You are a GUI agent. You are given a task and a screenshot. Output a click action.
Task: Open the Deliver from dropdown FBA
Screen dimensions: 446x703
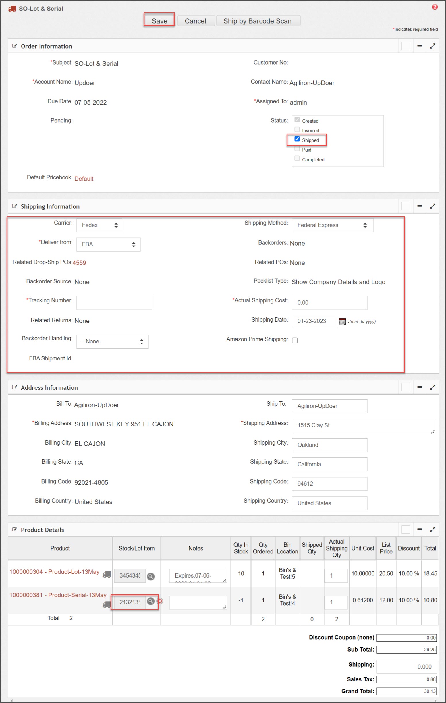point(108,244)
